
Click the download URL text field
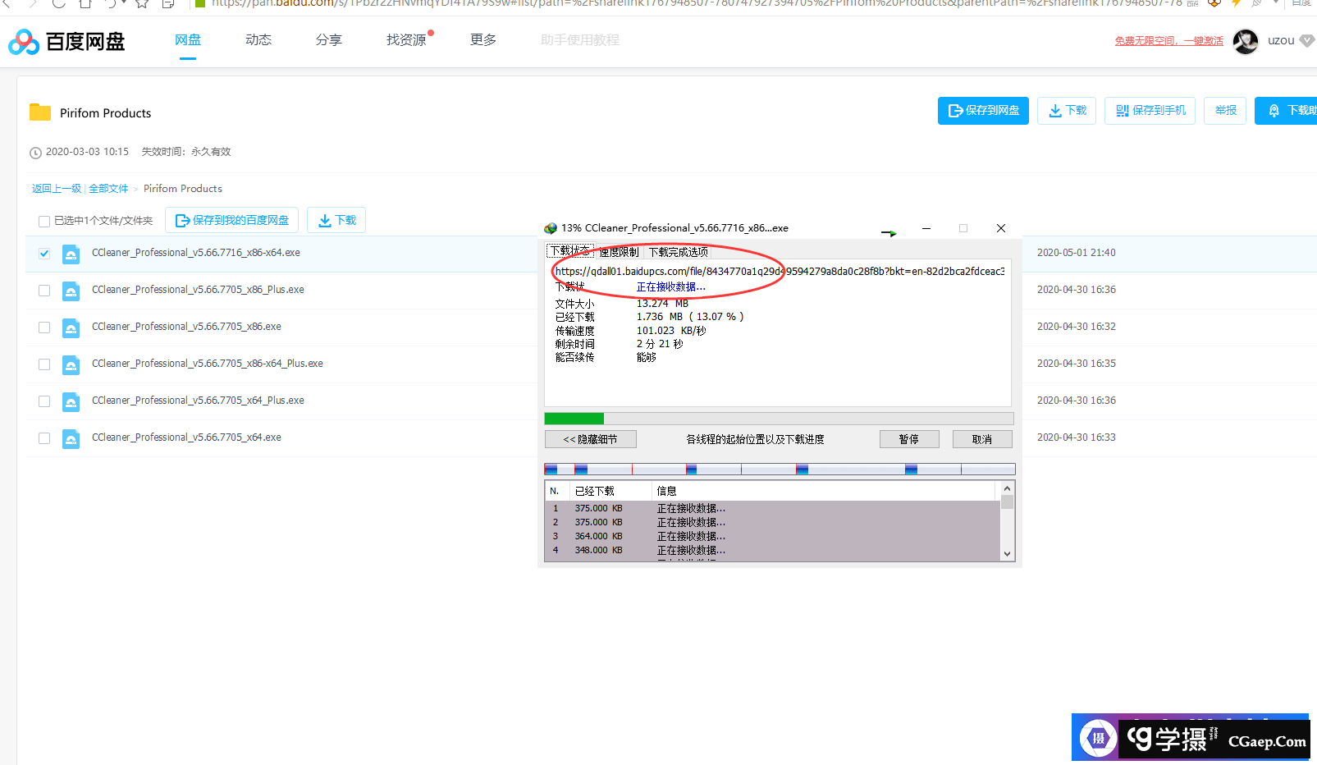coord(778,271)
